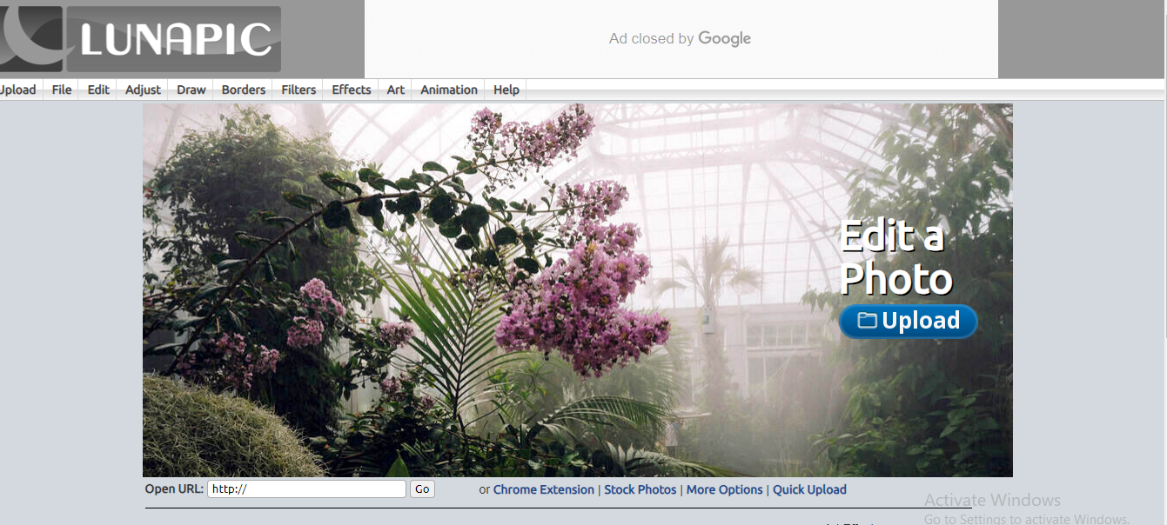Click the LunaPic moon logo
Viewport: 1167px width, 525px height.
tap(31, 38)
